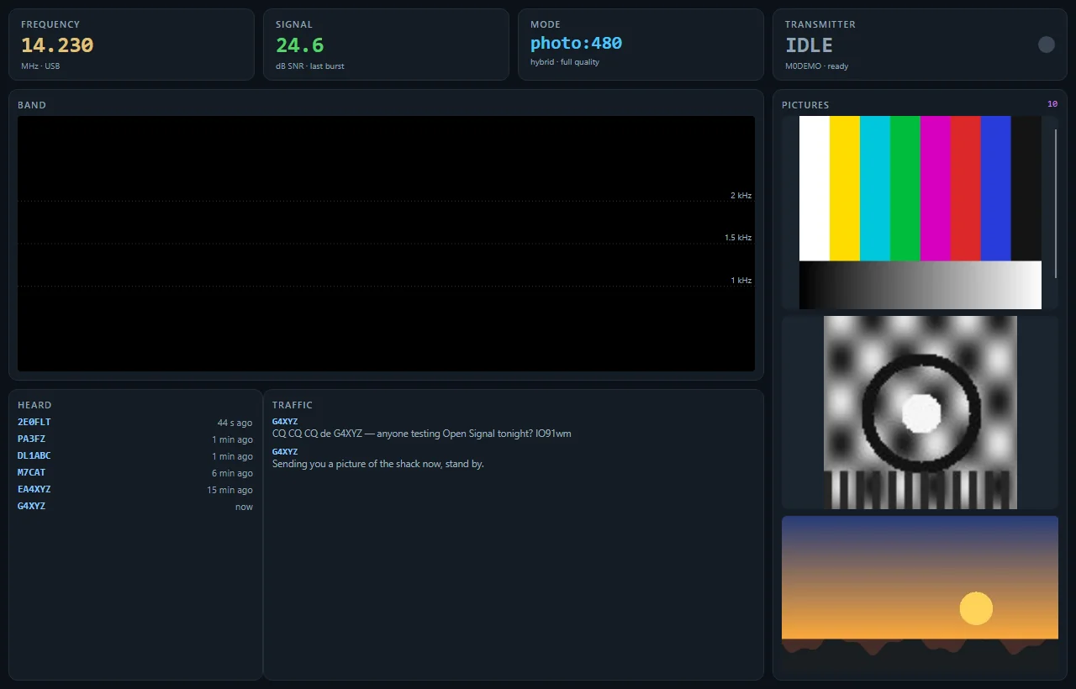Viewport: 1076px width, 689px height.
Task: Open the color bars test picture
Action: [920, 213]
